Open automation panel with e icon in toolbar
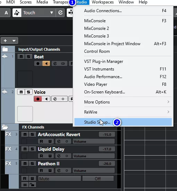The image size is (177, 191). 61,13
